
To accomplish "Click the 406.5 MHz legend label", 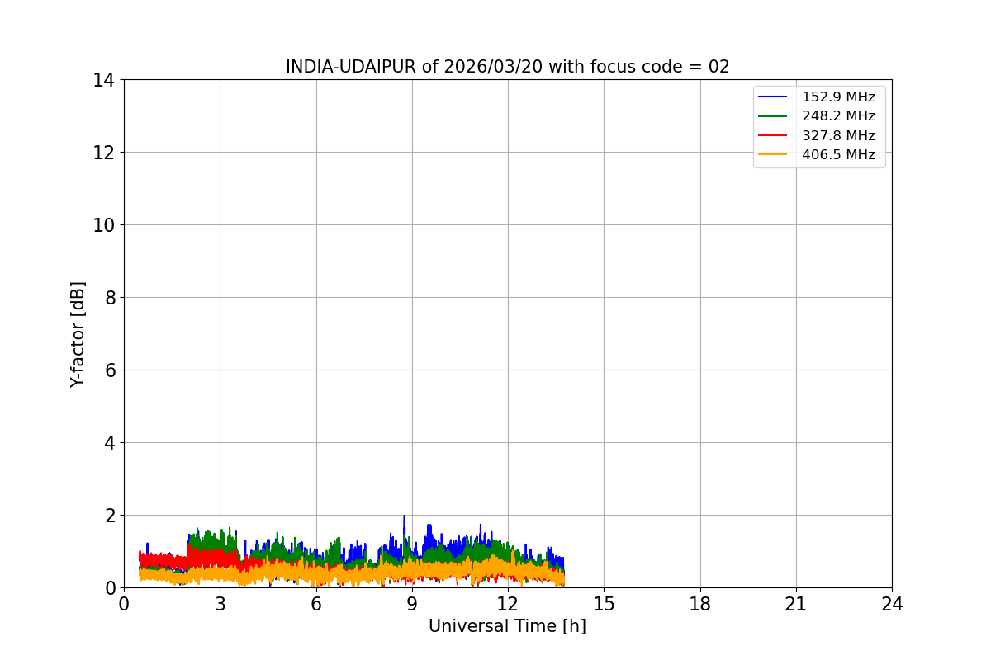I will tap(838, 154).
